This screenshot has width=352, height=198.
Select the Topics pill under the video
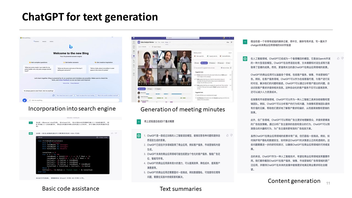(150, 89)
